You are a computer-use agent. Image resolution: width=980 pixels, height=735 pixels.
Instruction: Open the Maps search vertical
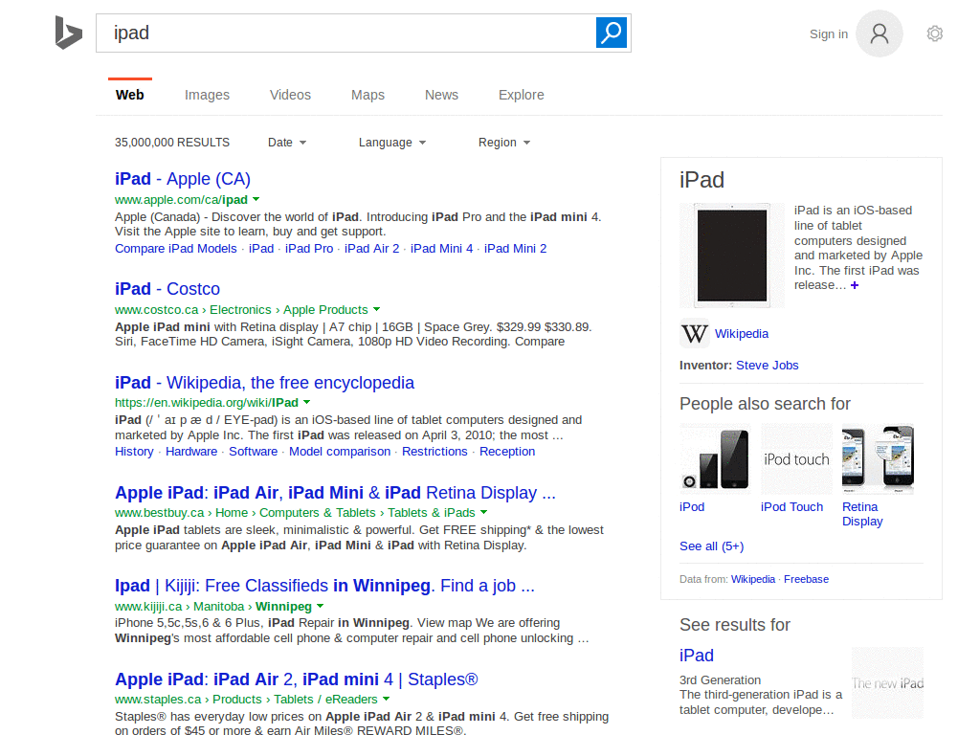click(367, 94)
